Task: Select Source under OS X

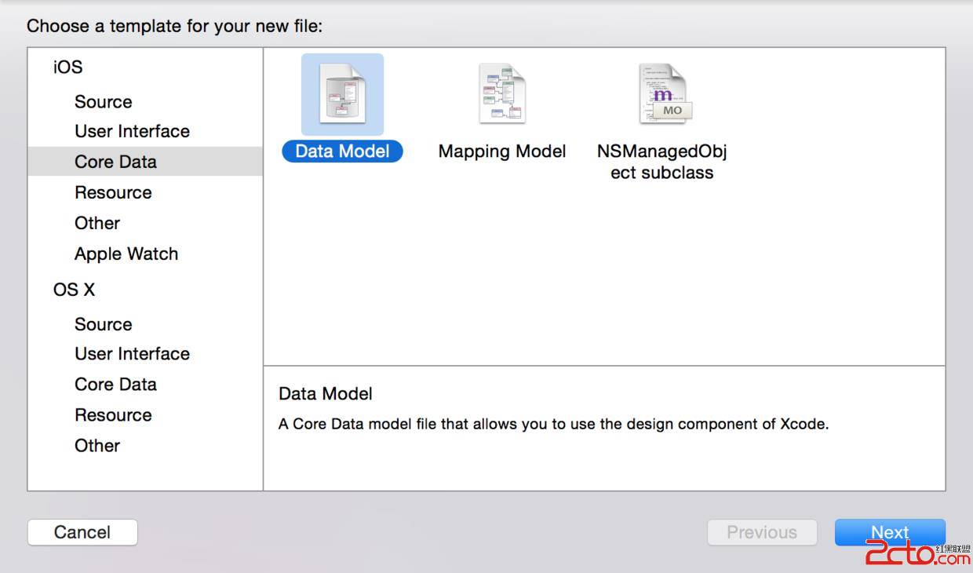Action: tap(103, 325)
